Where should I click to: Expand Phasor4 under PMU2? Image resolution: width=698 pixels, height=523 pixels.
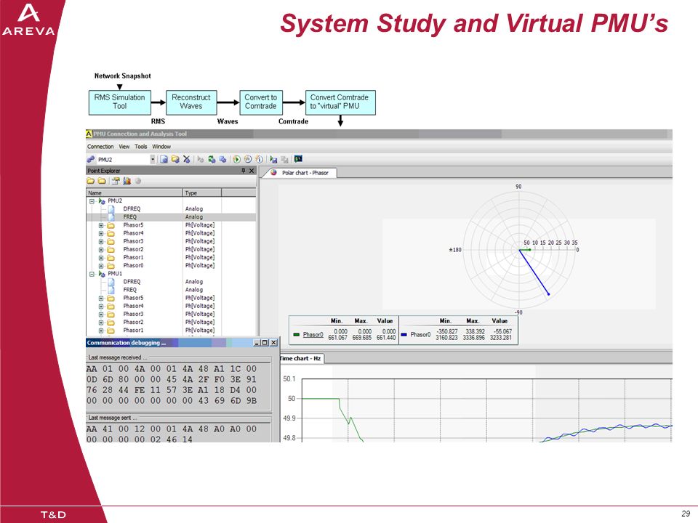(101, 233)
